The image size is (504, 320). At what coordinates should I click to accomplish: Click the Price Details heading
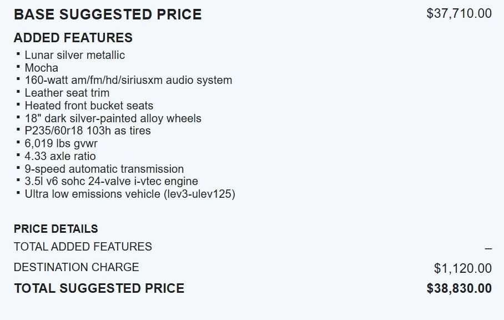(56, 229)
